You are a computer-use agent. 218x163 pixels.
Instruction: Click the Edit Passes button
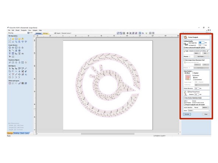coord(201,57)
